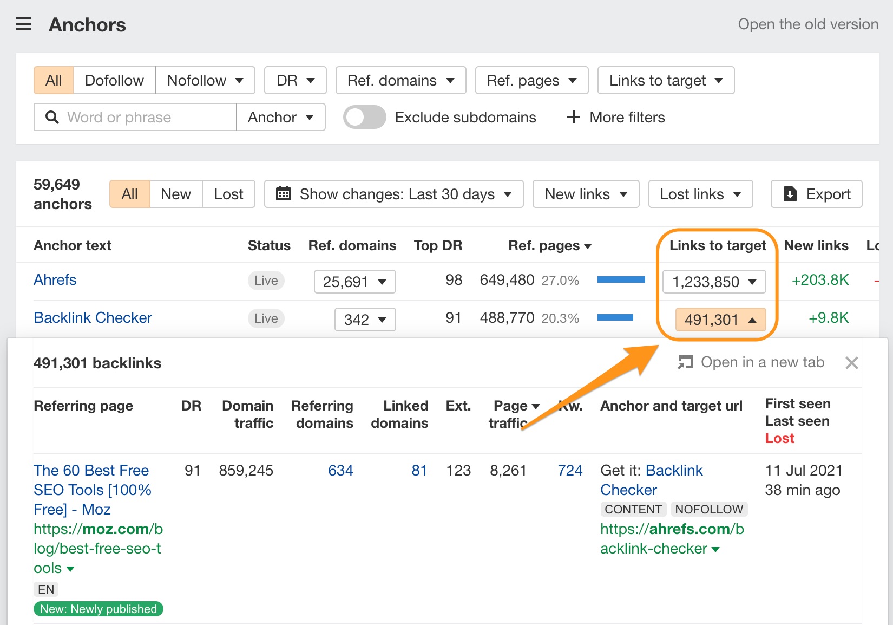This screenshot has height=625, width=893.
Task: Click Open the old version link
Action: 807,24
